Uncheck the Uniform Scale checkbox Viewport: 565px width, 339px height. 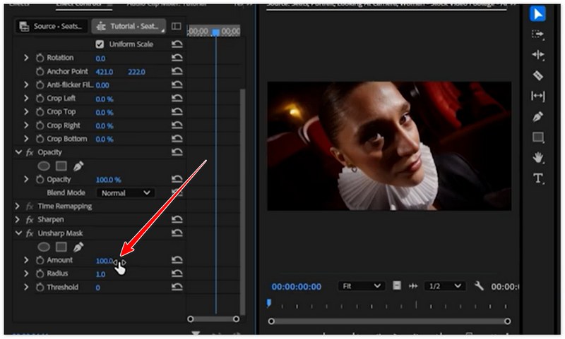pyautogui.click(x=100, y=44)
